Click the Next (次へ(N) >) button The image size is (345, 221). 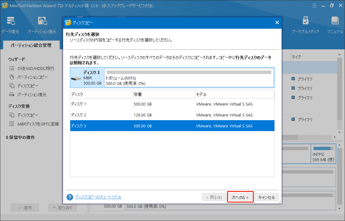(240, 197)
